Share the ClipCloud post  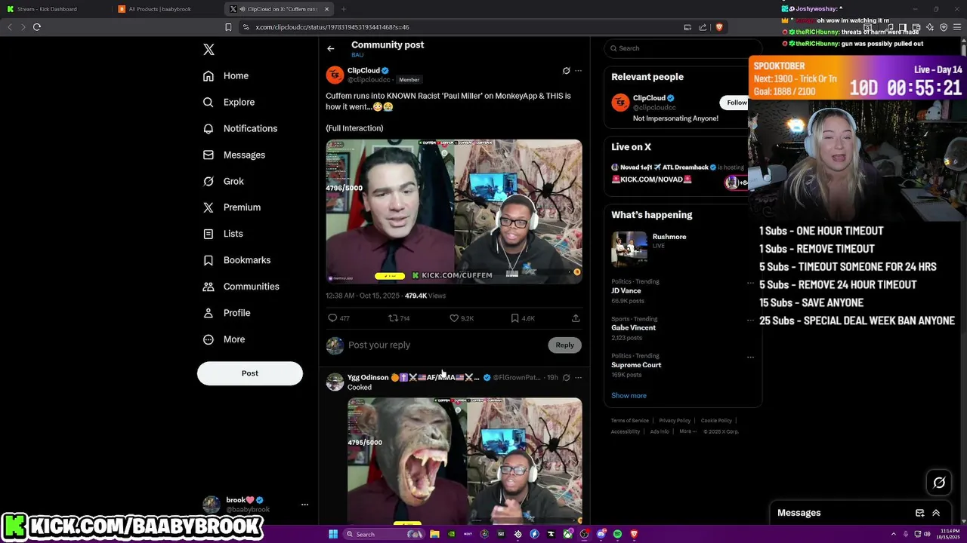[x=576, y=318]
